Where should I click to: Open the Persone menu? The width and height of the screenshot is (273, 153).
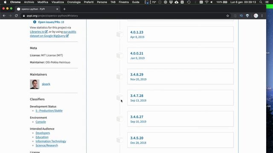[102, 2]
